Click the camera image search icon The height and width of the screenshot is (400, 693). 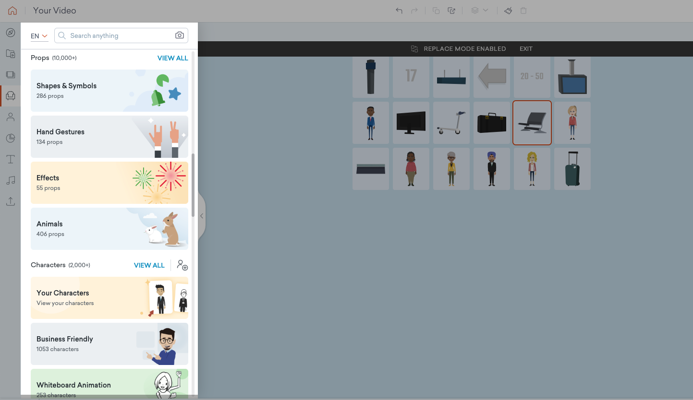tap(179, 35)
